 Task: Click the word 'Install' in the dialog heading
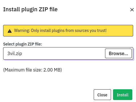(11, 9)
